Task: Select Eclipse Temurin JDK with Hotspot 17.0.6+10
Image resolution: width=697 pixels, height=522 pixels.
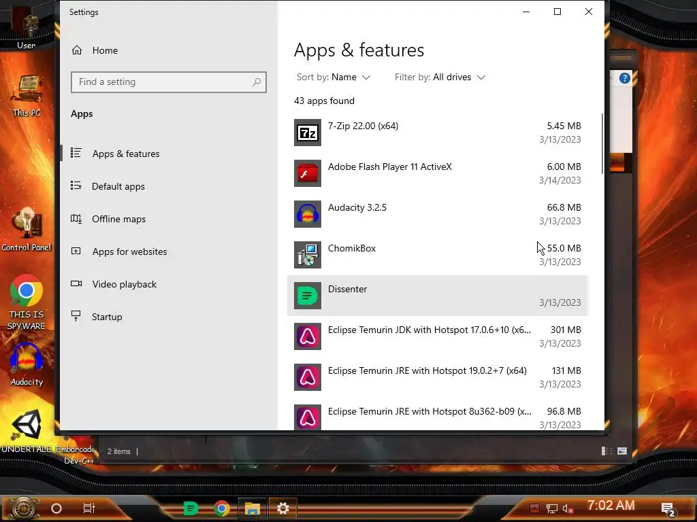Action: pos(438,336)
